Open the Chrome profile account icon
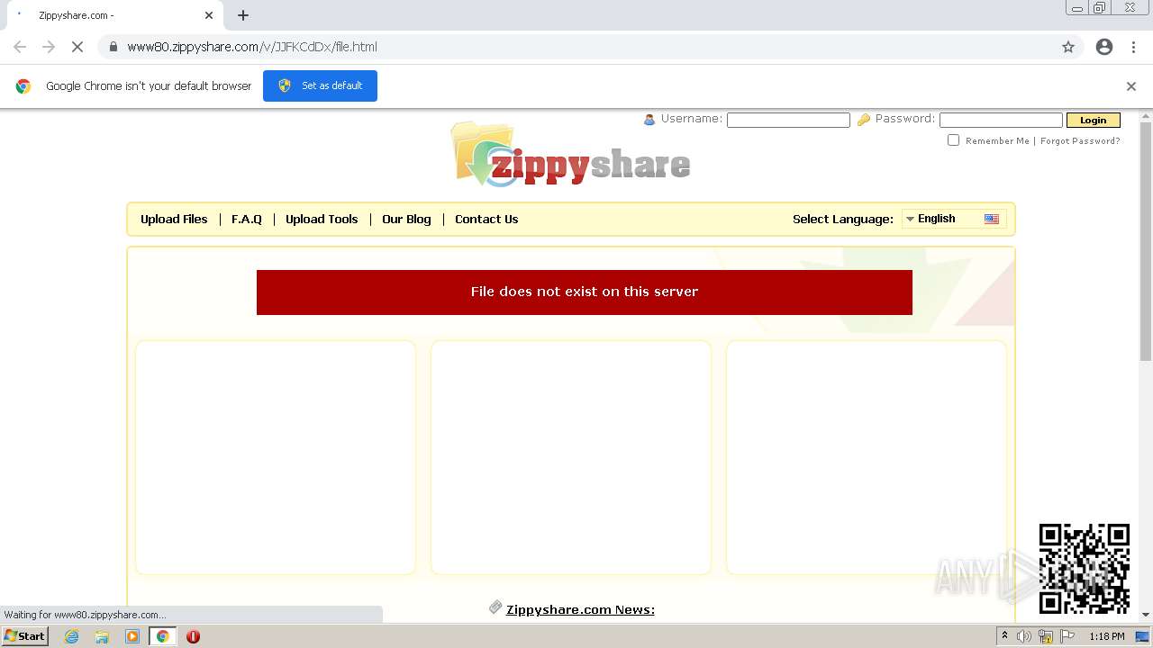Screen dimensions: 1153x648 coord(1104,47)
